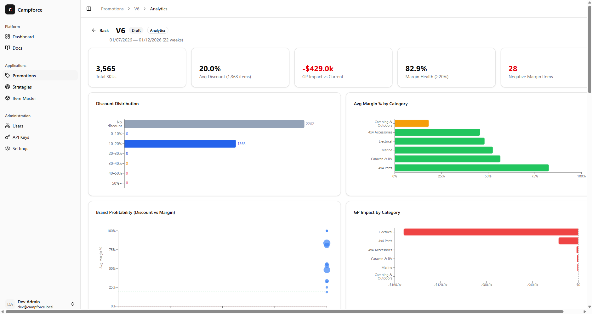
Task: Click the 2202 value label
Action: tap(310, 124)
